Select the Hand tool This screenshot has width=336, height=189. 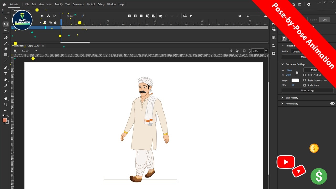pos(6,98)
